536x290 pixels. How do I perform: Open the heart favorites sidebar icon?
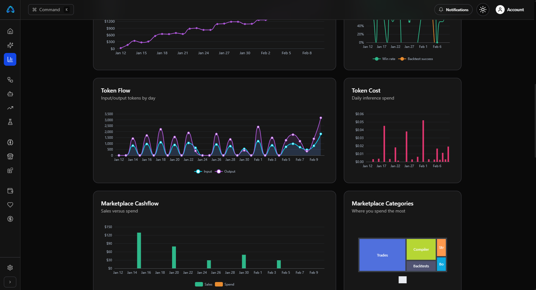click(x=10, y=205)
